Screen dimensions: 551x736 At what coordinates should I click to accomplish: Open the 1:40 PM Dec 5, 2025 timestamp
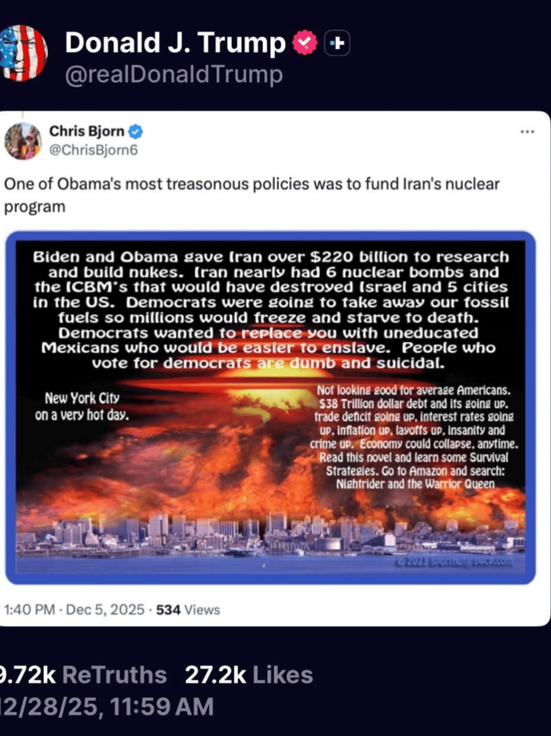[x=74, y=610]
